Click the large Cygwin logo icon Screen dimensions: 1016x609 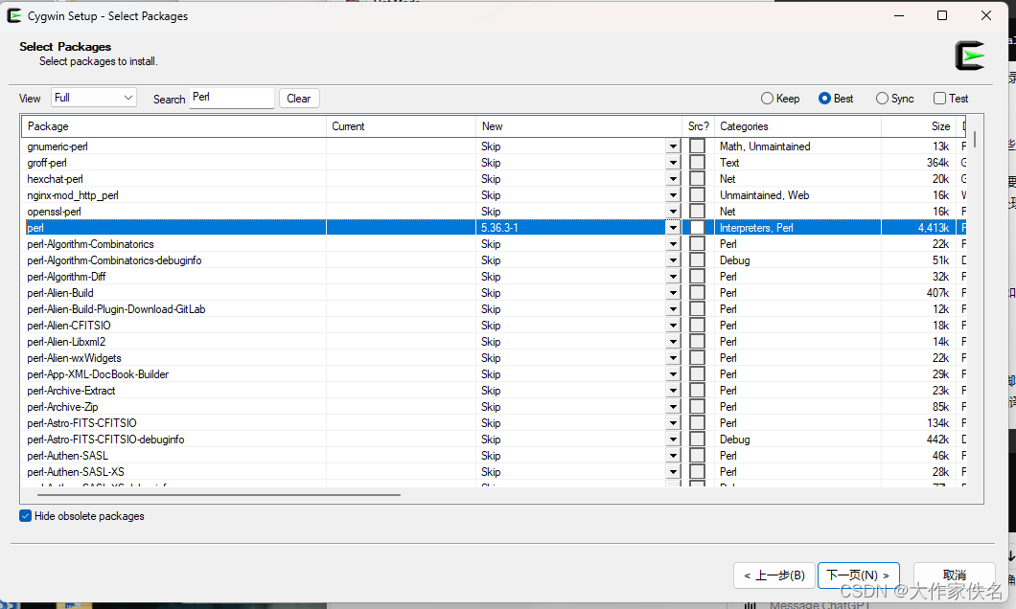[x=970, y=56]
